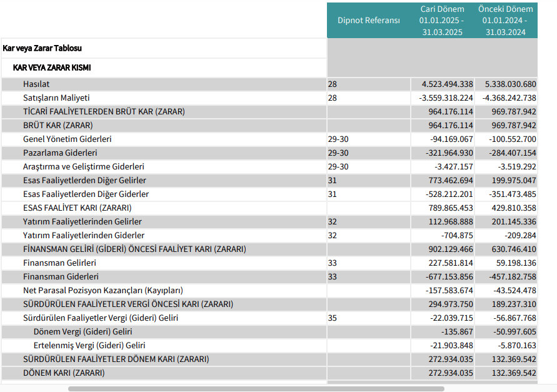Click the BRÜT KAR (ZARAR) row label
The width and height of the screenshot is (557, 392).
click(58, 126)
